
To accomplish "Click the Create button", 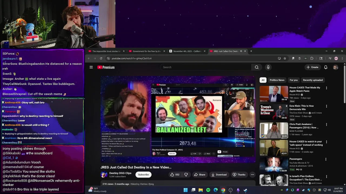I will [x=312, y=67].
